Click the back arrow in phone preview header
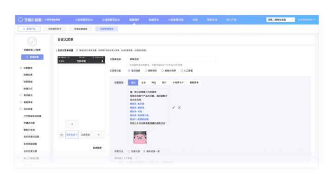 pyautogui.click(x=60, y=61)
